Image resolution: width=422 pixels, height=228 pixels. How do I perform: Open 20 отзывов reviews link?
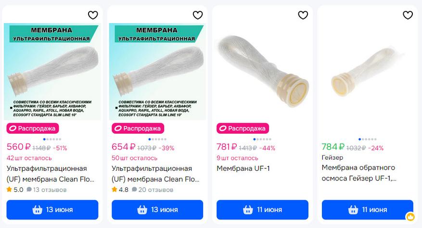152,190
